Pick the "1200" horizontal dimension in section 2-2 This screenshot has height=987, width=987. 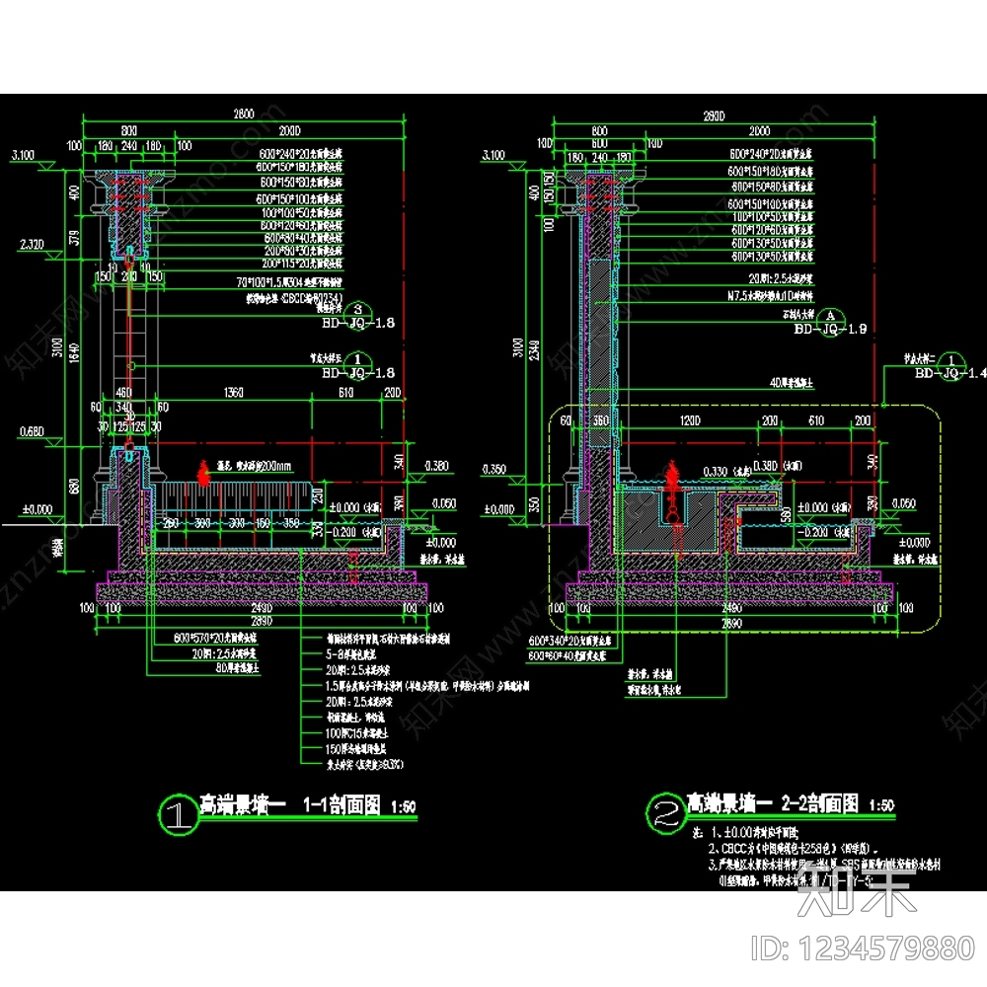(x=690, y=420)
